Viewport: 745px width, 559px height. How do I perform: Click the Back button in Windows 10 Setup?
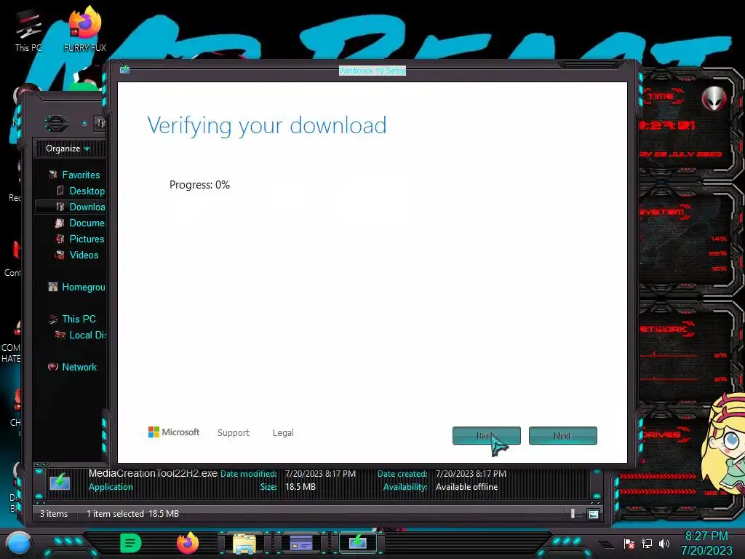[486, 435]
